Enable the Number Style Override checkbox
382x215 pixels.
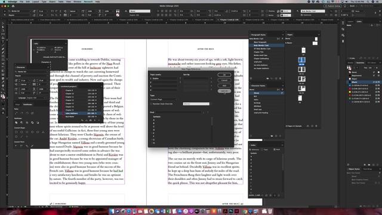tap(151, 104)
